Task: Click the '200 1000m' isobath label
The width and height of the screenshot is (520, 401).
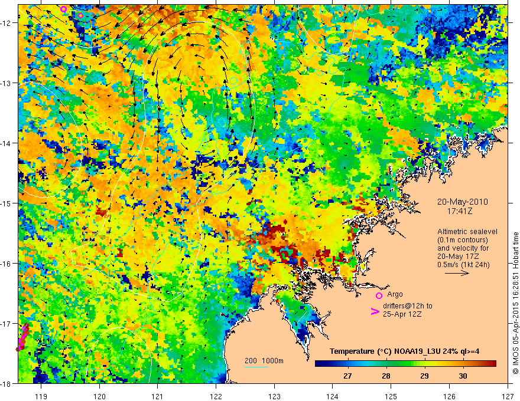Action: coord(264,361)
